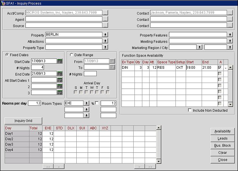Uncheck the A checkbox for DIN event row
The height and width of the screenshot is (171, 238).
point(220,68)
